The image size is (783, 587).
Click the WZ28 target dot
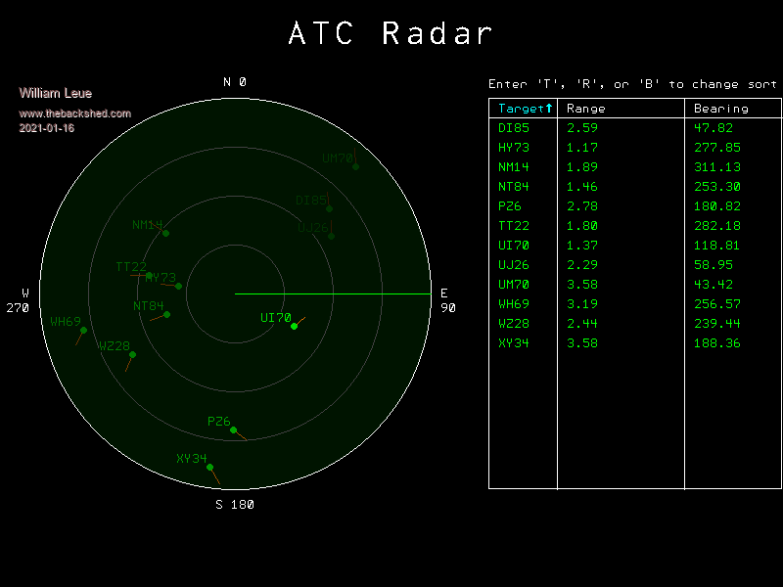click(132, 354)
